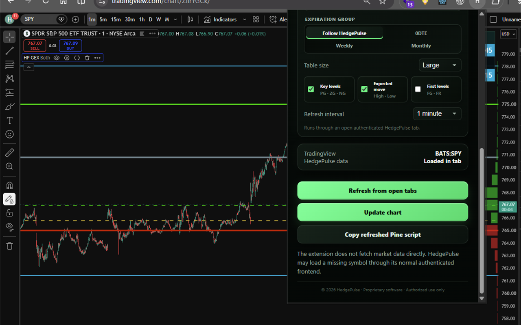Open the SPY symbol search box
521x325 pixels.
click(44, 19)
